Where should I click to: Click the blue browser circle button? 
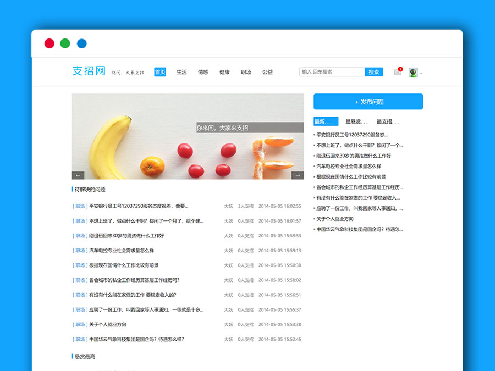[81, 43]
